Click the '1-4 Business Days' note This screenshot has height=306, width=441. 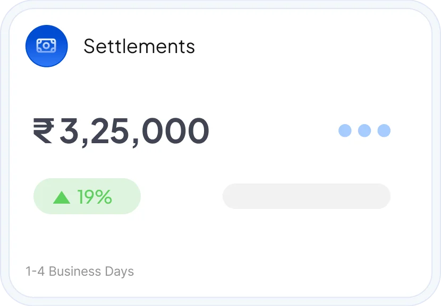(x=80, y=272)
